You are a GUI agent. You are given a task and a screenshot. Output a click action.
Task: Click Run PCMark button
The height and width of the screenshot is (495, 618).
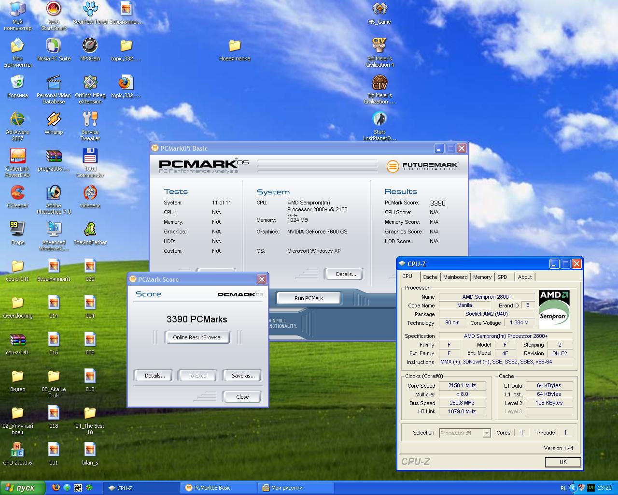pyautogui.click(x=309, y=298)
